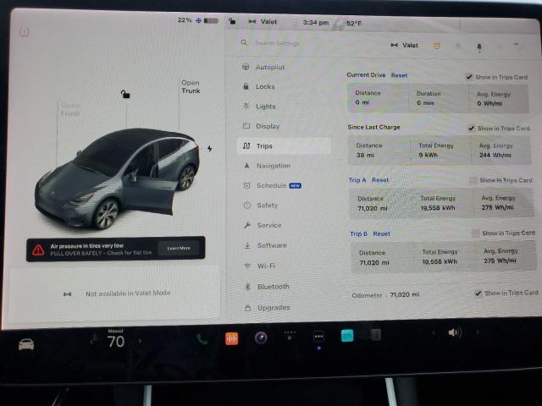Toggle Odometer Show in Trips Card

click(478, 294)
